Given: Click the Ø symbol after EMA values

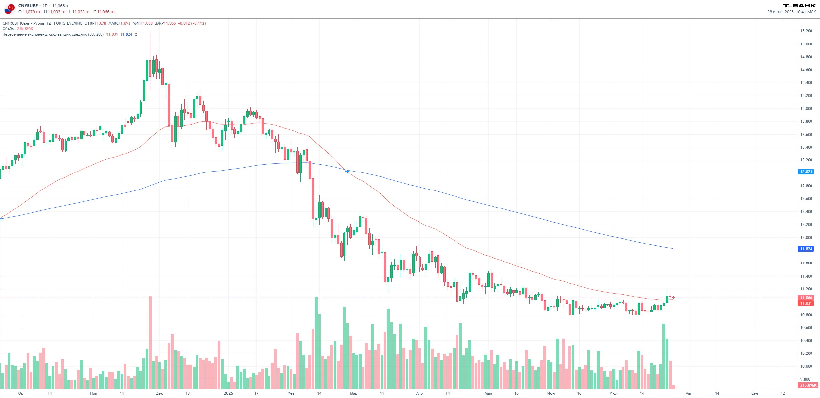Looking at the screenshot, I should tap(136, 34).
